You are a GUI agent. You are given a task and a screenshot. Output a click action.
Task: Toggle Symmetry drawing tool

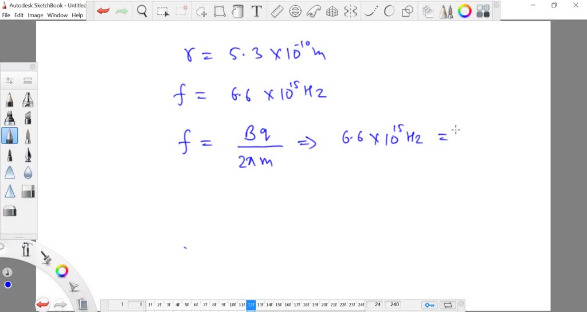point(350,11)
